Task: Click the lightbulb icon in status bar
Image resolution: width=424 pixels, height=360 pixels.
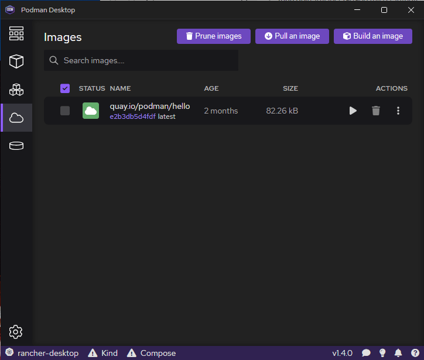Action: (x=382, y=353)
